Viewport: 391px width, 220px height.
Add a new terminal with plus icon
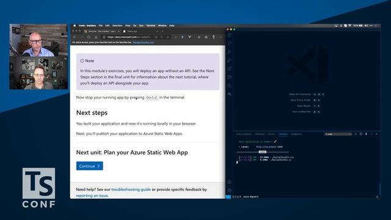pyautogui.click(x=356, y=134)
